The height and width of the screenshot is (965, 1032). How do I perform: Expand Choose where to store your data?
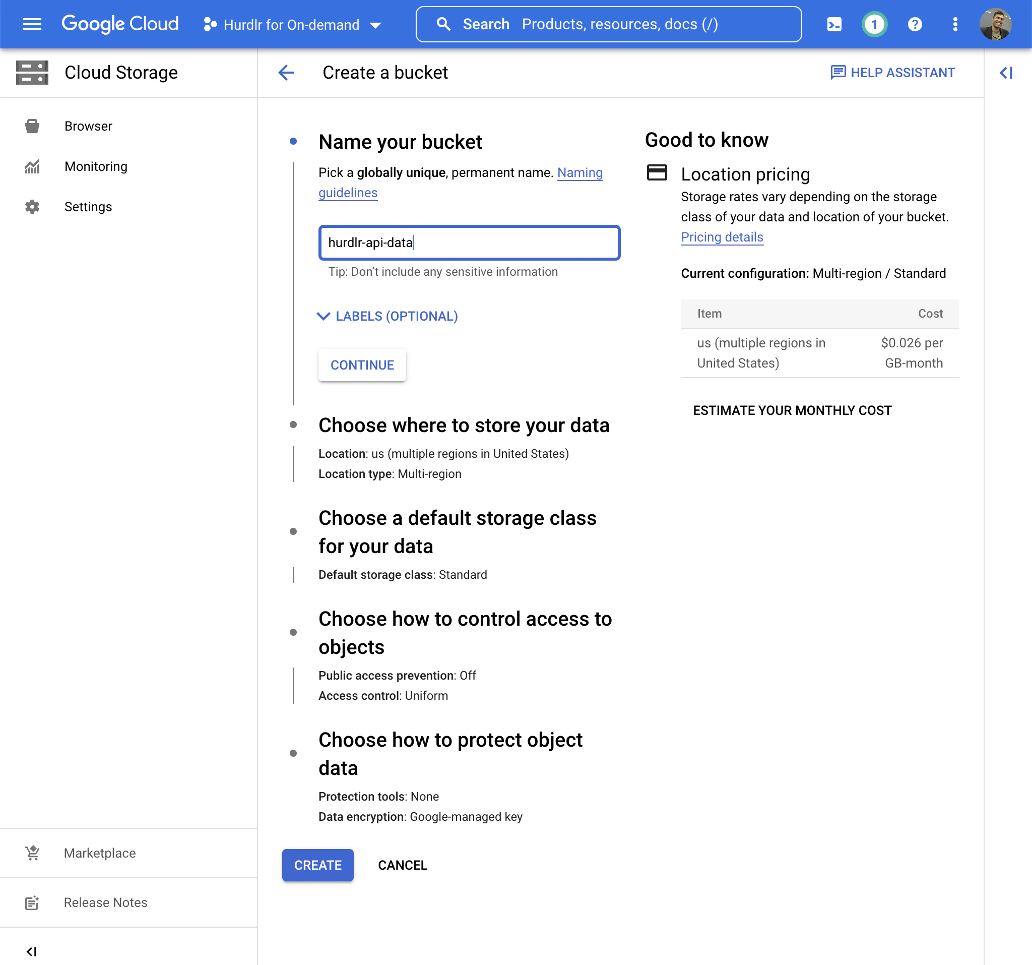(464, 425)
